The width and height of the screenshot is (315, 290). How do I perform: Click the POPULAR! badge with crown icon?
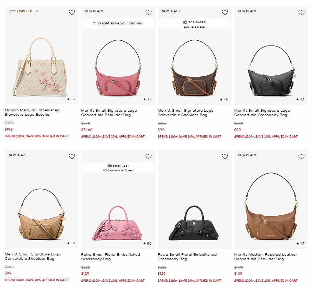pos(118,167)
